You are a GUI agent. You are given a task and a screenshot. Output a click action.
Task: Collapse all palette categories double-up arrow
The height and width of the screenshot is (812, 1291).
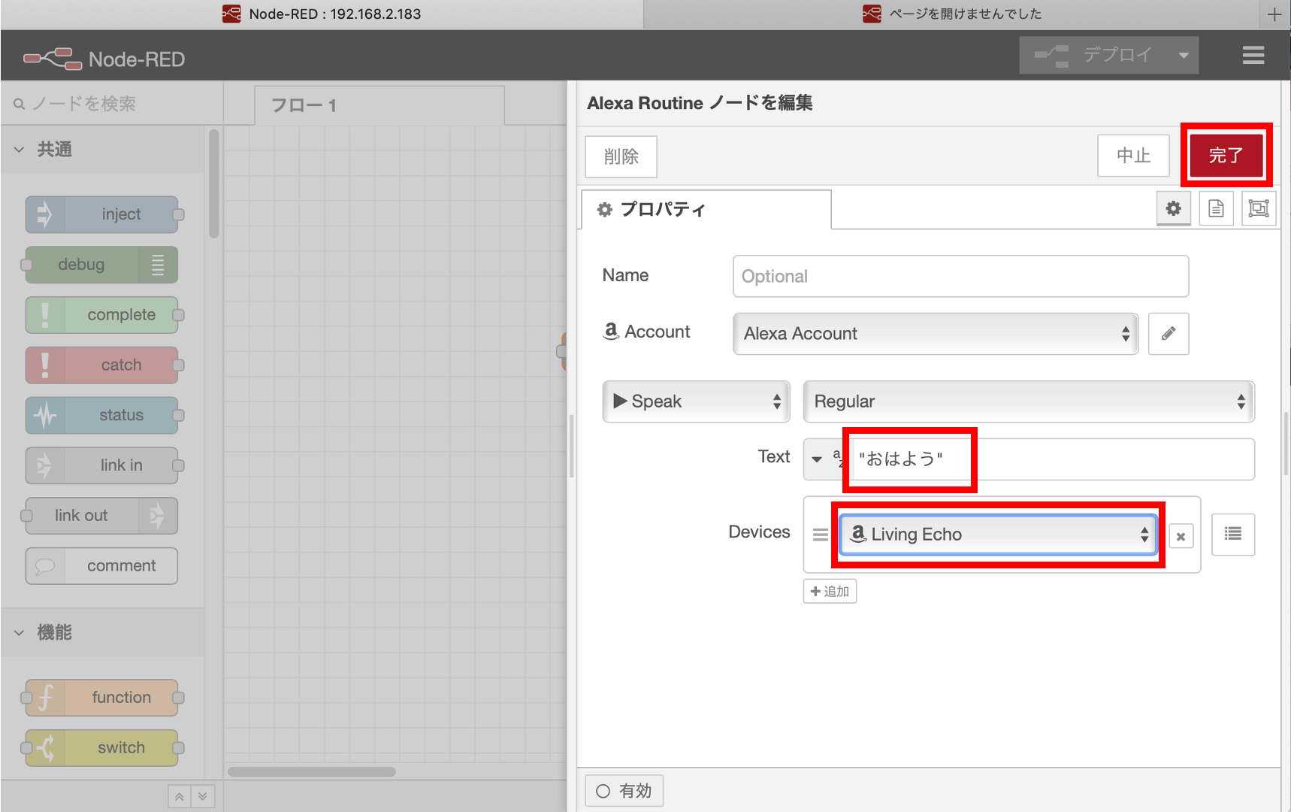(x=179, y=796)
